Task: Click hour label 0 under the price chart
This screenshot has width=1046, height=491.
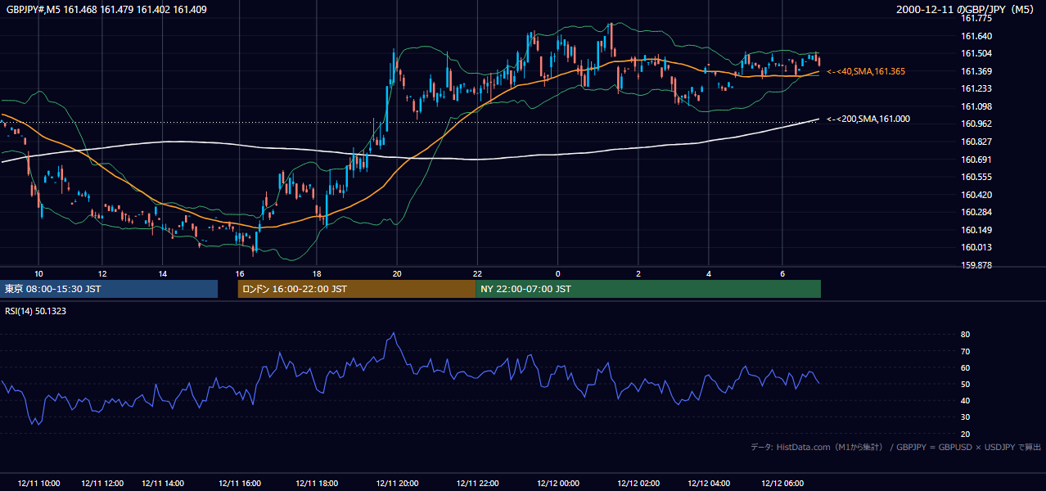Action: click(558, 273)
